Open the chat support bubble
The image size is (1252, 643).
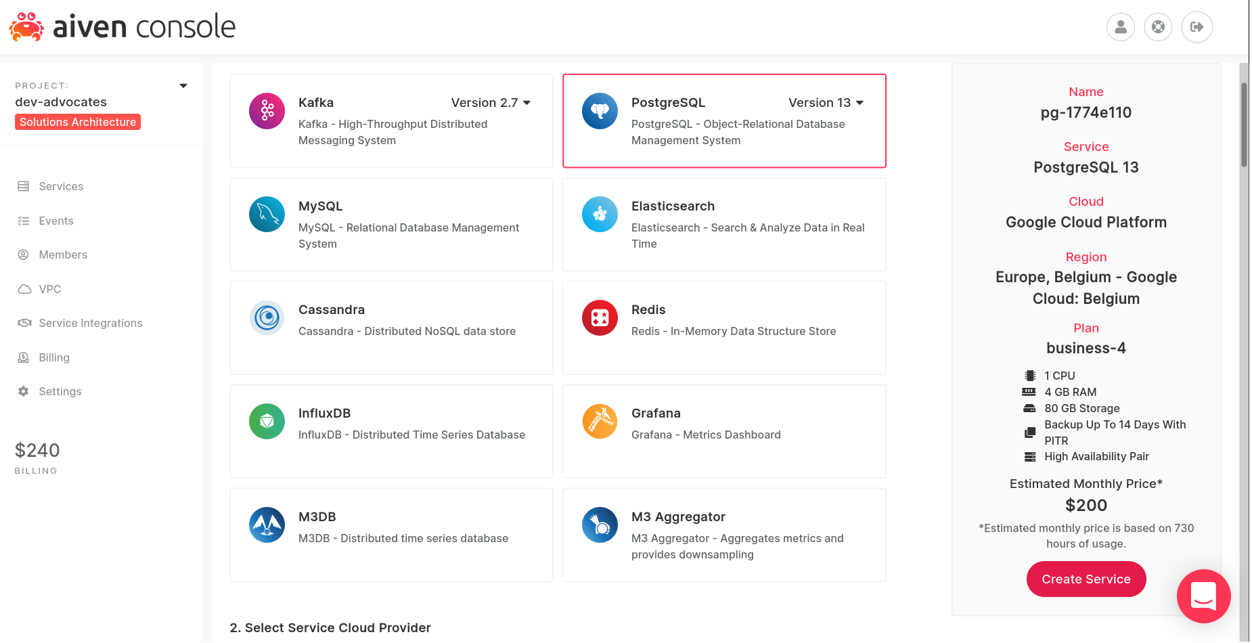click(x=1203, y=596)
